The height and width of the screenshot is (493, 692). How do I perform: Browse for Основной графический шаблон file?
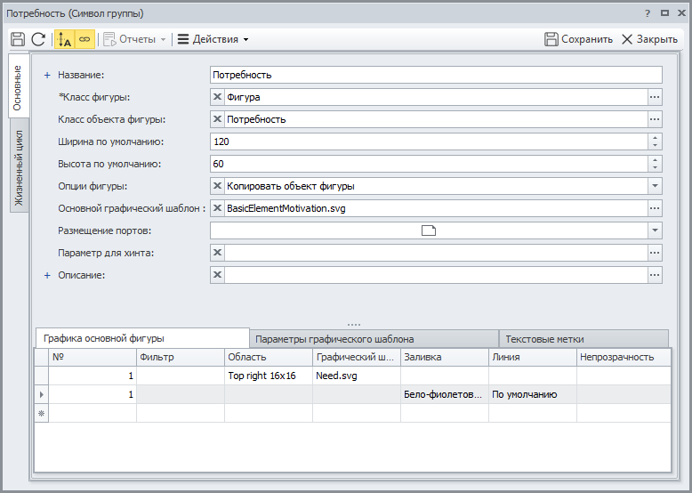655,208
